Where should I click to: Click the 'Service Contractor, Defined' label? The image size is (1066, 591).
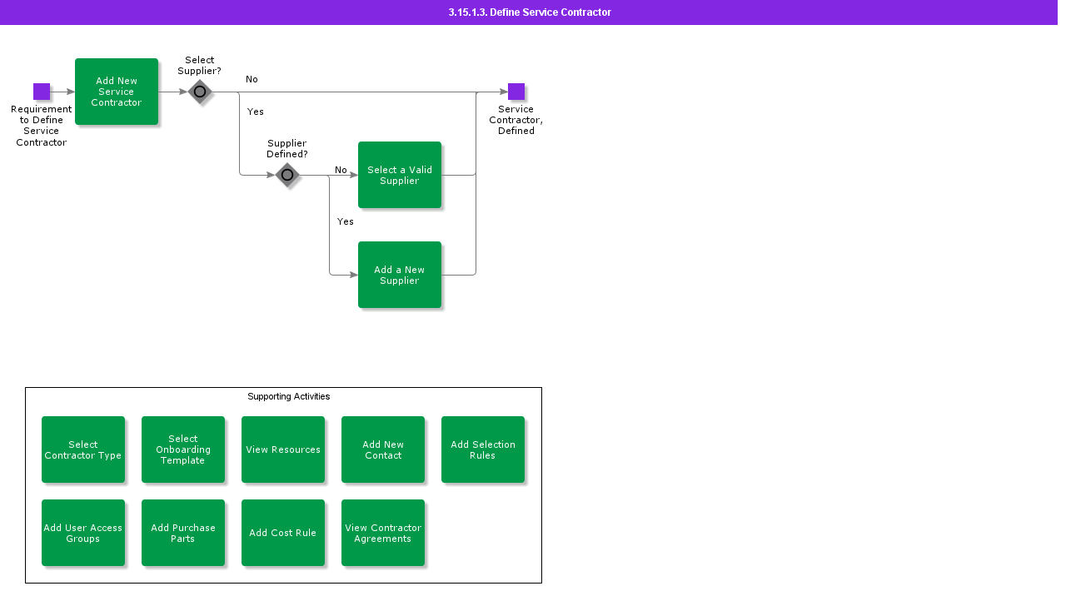516,120
